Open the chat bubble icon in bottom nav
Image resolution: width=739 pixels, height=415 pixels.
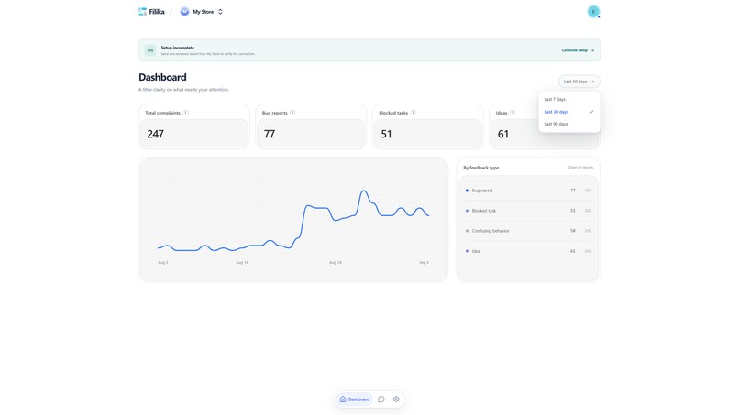(x=381, y=399)
